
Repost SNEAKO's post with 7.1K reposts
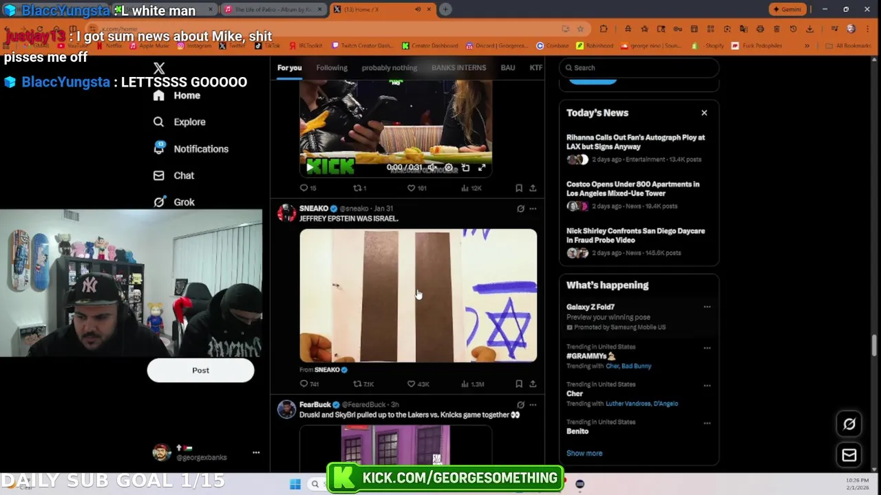click(x=363, y=384)
